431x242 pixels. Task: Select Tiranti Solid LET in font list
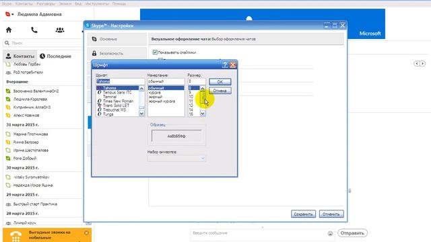[117, 106]
